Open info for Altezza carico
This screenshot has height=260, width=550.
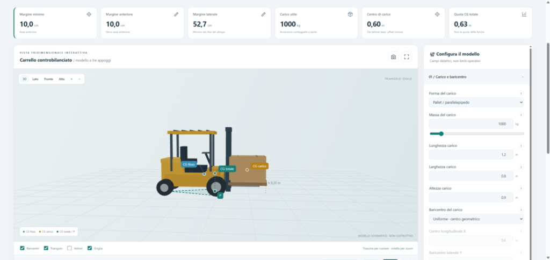pyautogui.click(x=521, y=189)
